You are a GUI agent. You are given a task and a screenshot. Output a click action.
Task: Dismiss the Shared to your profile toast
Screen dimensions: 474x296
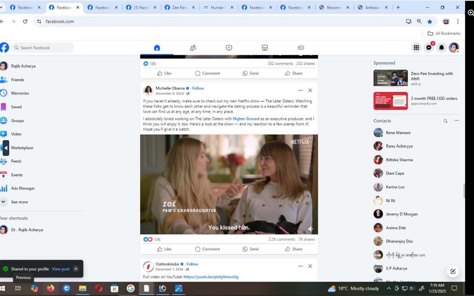coord(76,269)
